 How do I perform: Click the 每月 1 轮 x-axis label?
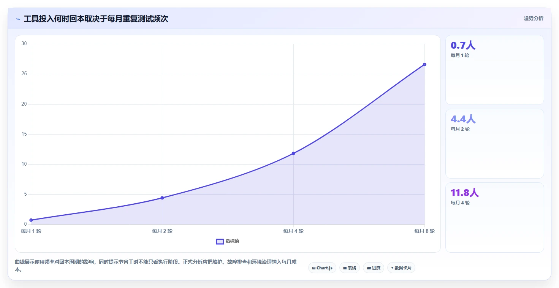pyautogui.click(x=31, y=231)
